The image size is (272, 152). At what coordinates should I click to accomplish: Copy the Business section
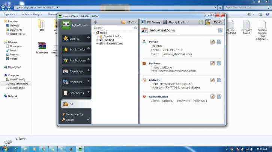[219, 63]
